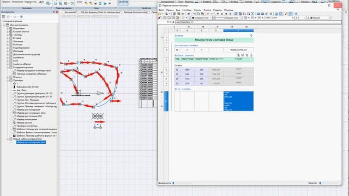Collapse the Примеры tree node
The width and height of the screenshot is (349, 196).
[8, 81]
